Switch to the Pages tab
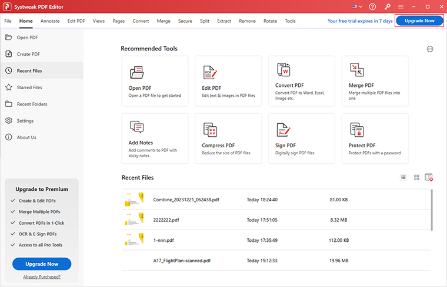Viewport: 447px width, 287px height. coord(119,21)
